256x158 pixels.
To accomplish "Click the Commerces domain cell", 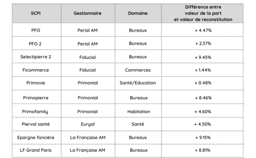I will tap(138, 70).
